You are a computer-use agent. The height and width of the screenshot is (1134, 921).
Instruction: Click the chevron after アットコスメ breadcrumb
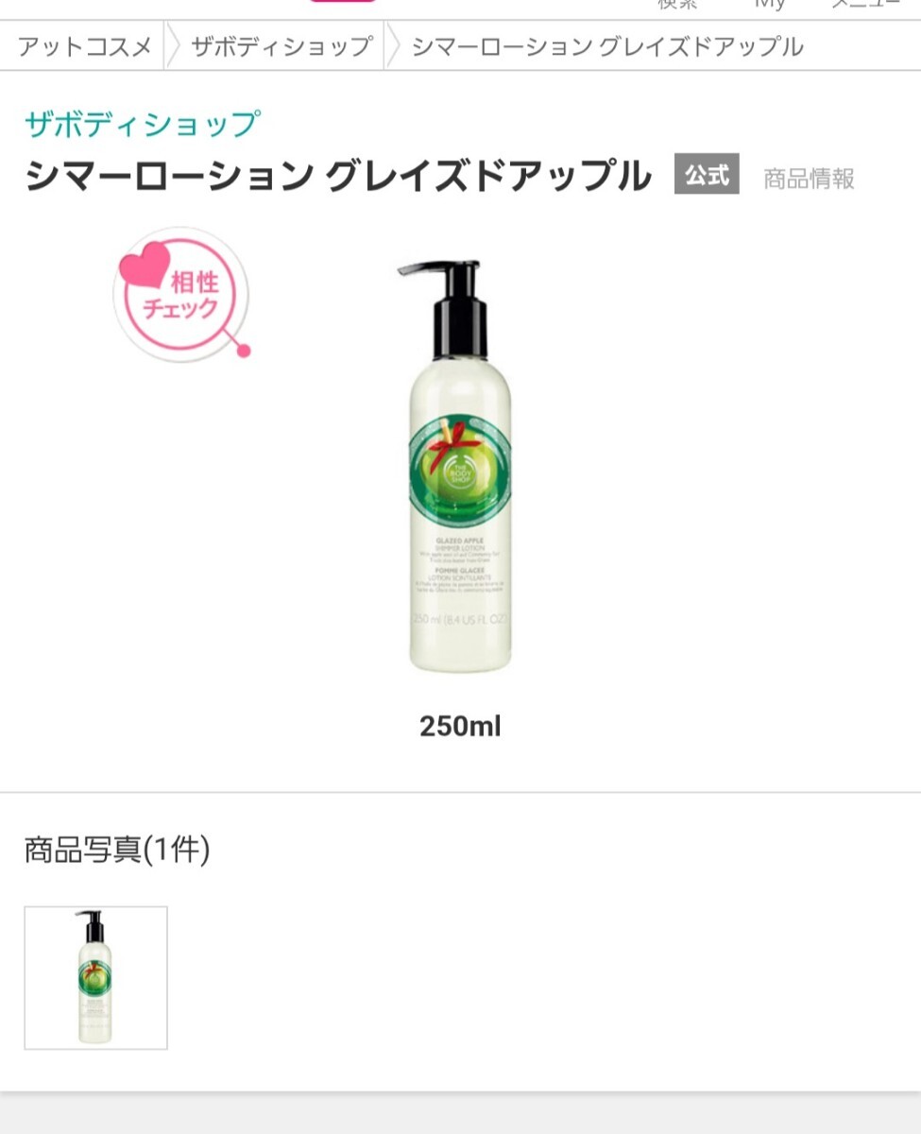172,46
